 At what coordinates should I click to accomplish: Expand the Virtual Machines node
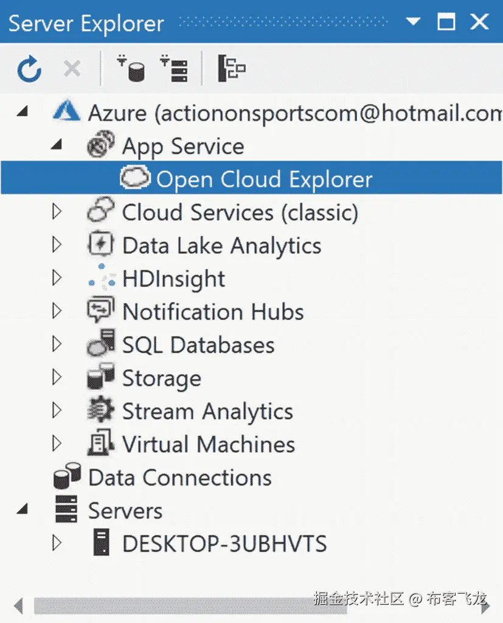pos(57,444)
